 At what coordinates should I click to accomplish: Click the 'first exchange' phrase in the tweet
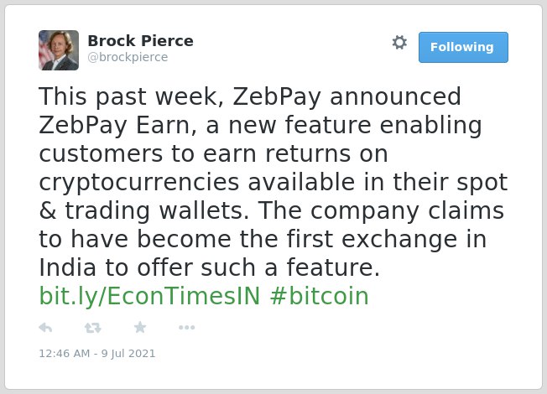coord(372,240)
